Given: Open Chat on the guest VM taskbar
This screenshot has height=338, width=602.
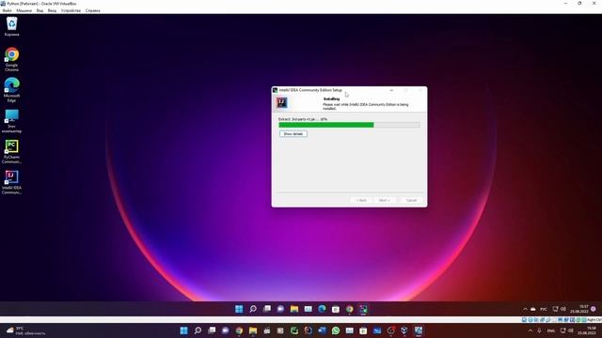Looking at the screenshot, I should click(280, 309).
